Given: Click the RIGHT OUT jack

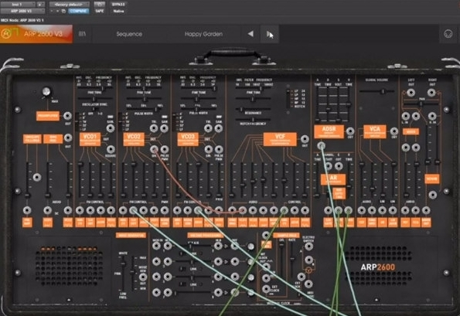Looking at the screenshot, I should click(x=431, y=93).
